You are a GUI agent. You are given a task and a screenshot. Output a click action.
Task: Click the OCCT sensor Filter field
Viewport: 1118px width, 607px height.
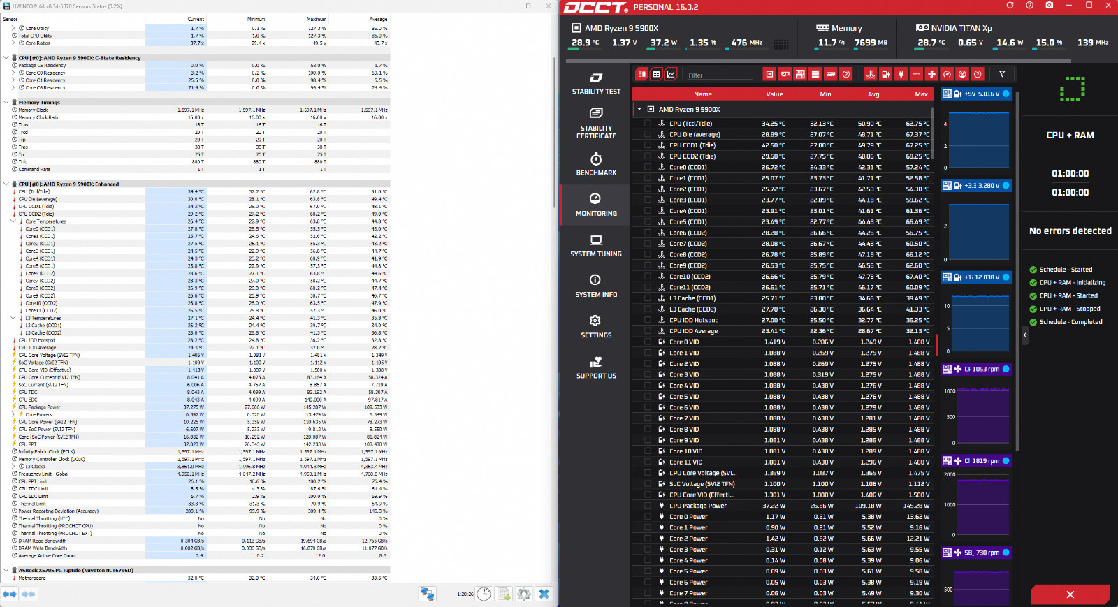pyautogui.click(x=720, y=75)
